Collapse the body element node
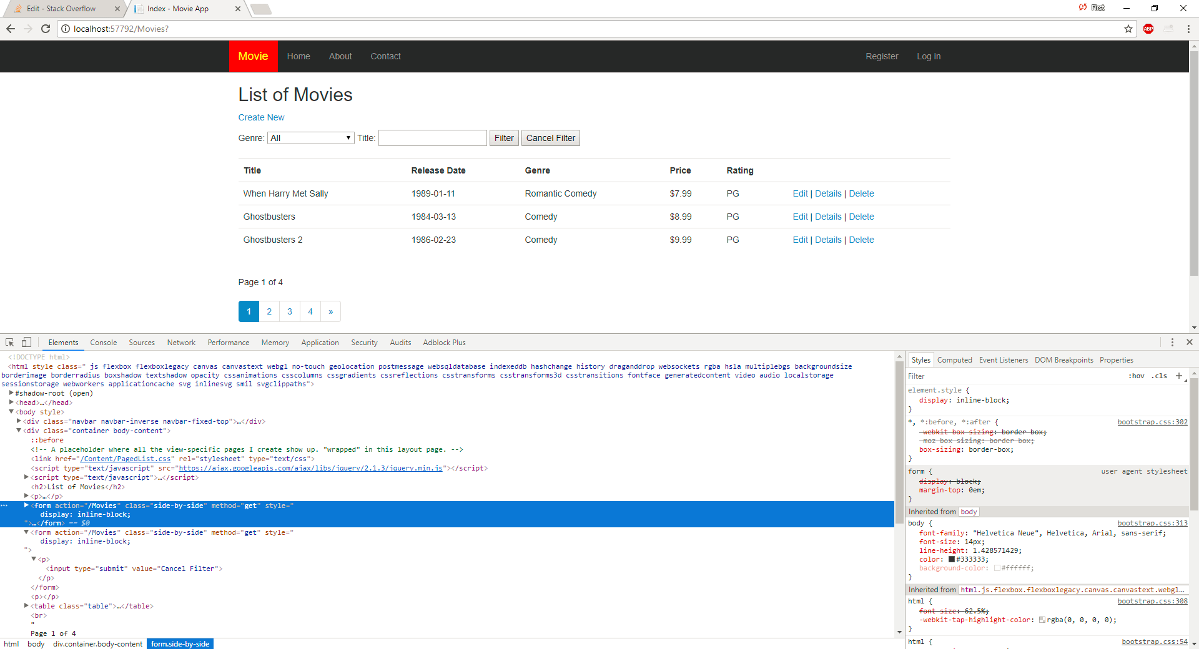The height and width of the screenshot is (649, 1199). pos(11,412)
